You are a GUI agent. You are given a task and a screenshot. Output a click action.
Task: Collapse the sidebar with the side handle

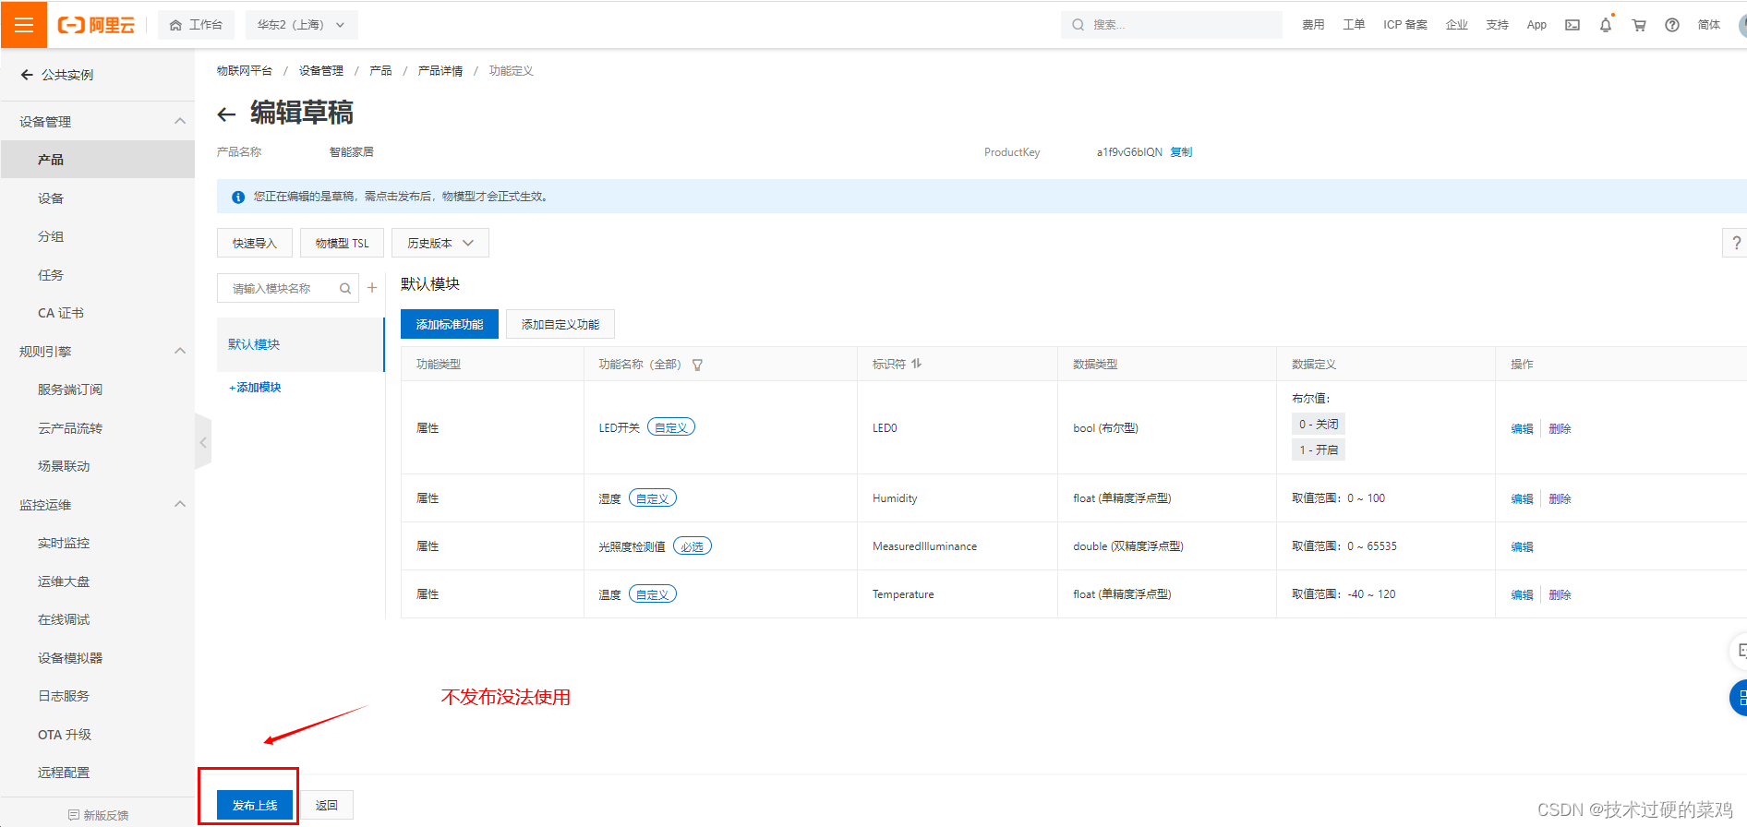203,442
